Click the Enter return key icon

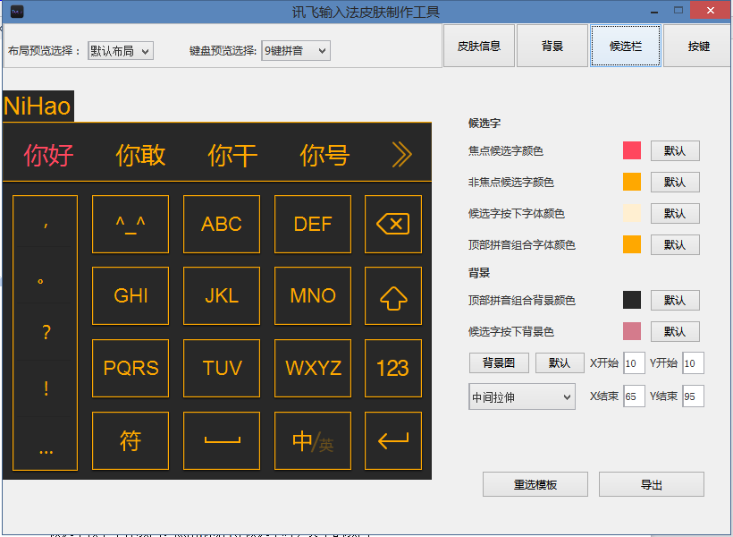[393, 440]
